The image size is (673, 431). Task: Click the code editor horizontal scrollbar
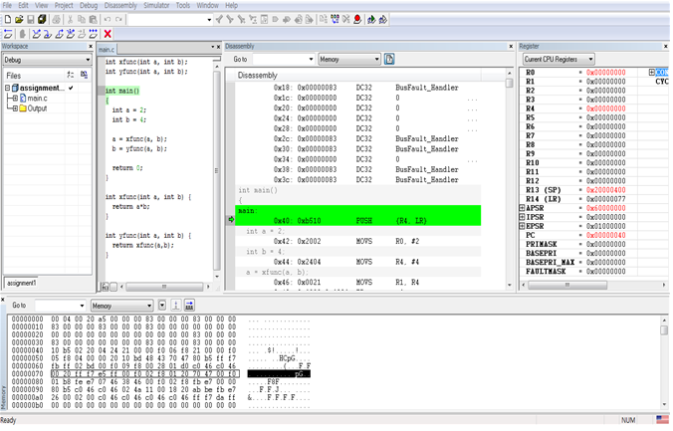coord(164,287)
